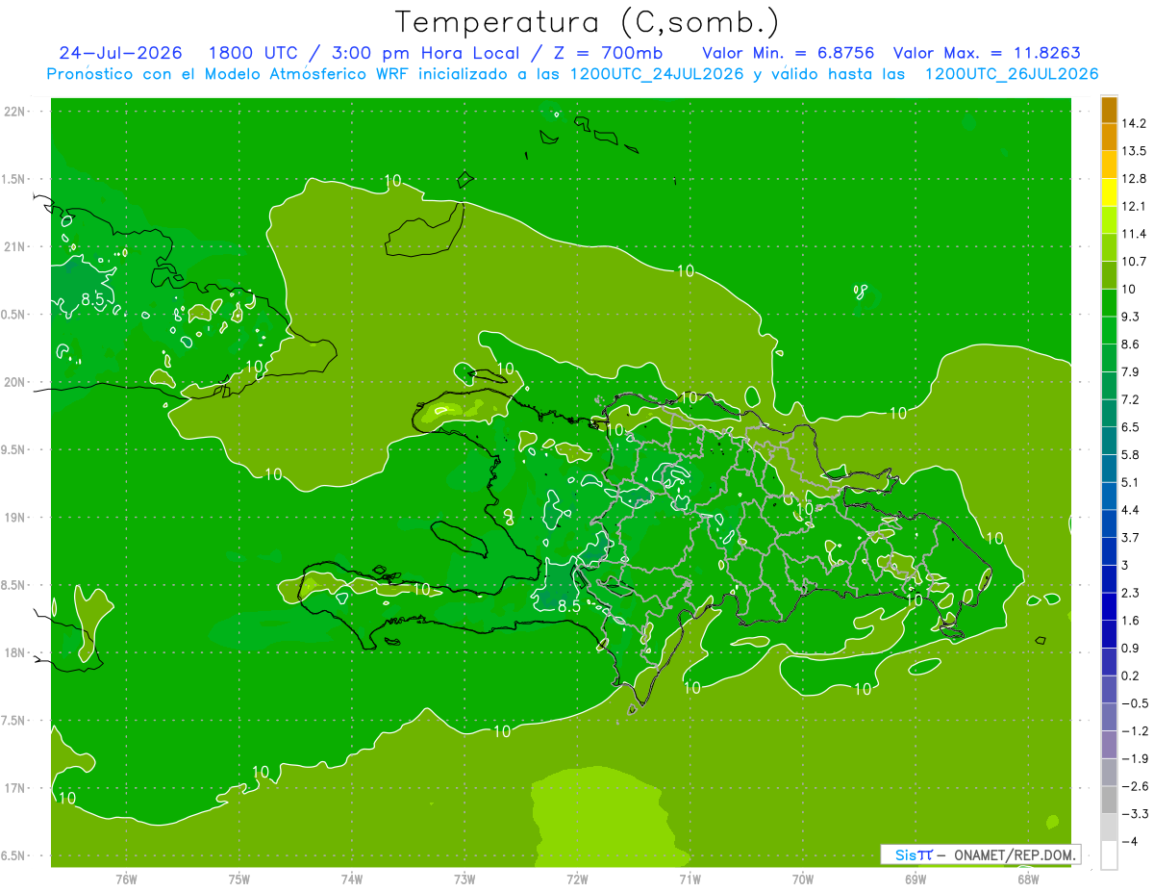Screen dimensions: 1154x892
Task: Click the '76W' longitude axis label
Action: (x=126, y=879)
